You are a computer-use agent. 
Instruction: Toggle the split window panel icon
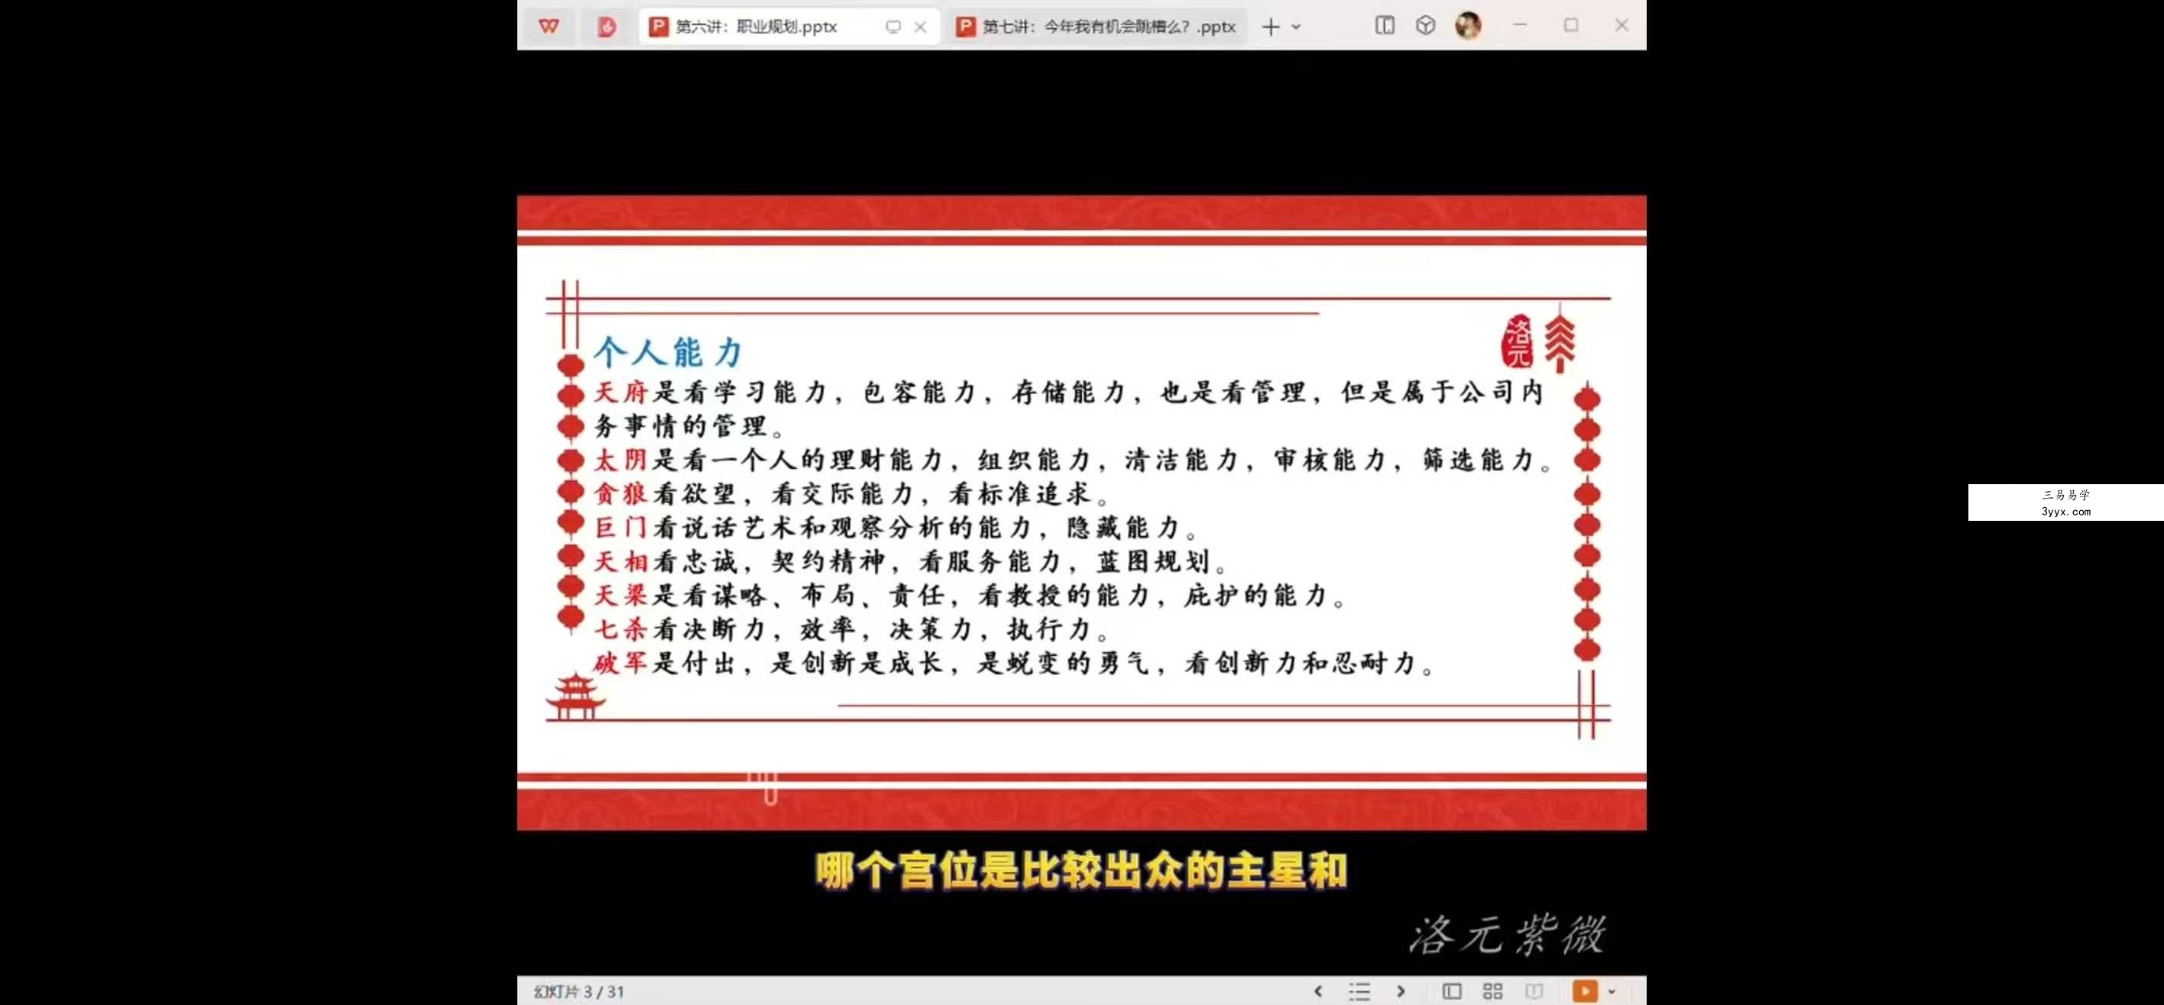coord(1385,25)
